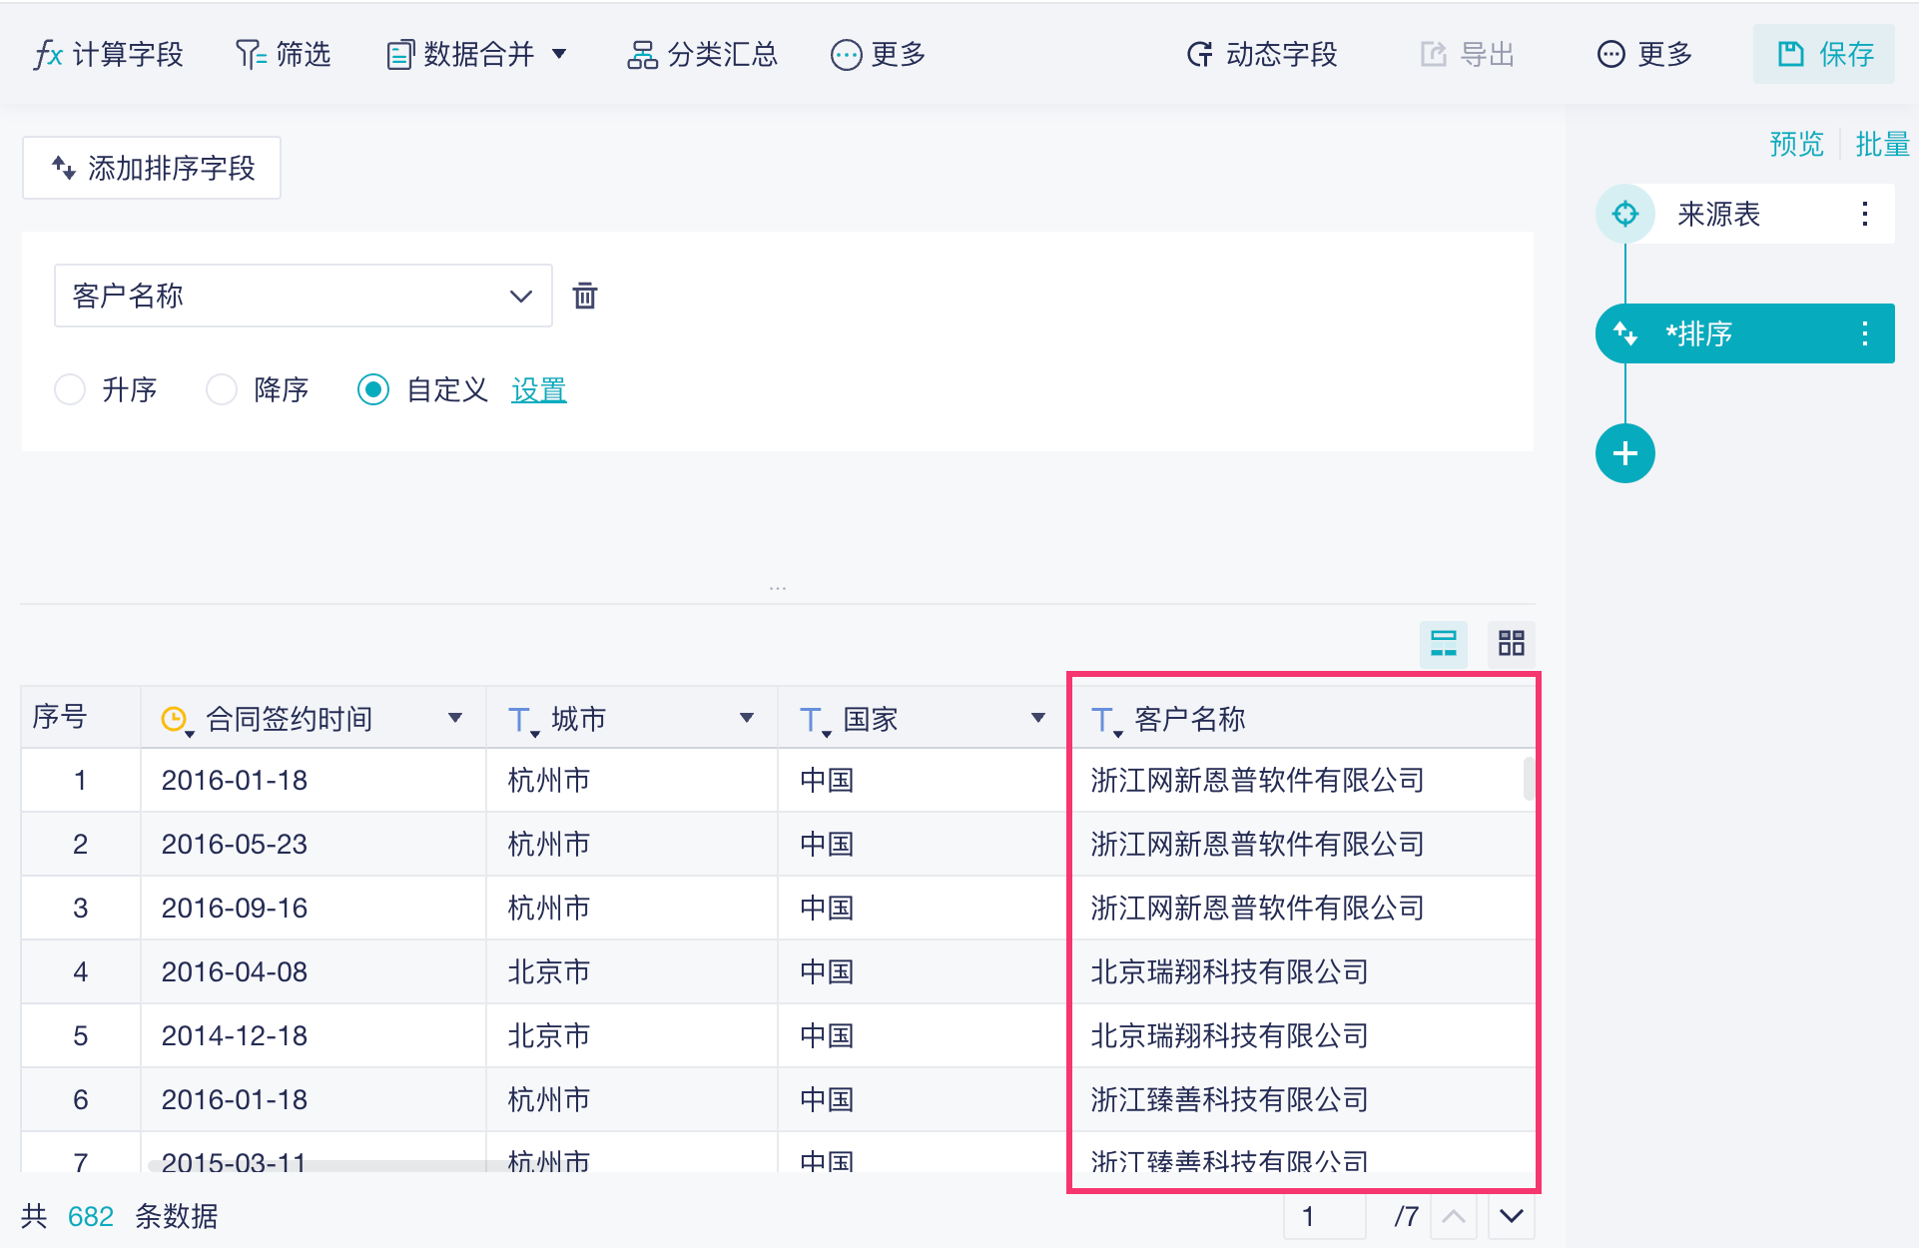The height and width of the screenshot is (1248, 1919).
Task: Click the 设置 link for custom sort
Action: coord(538,389)
